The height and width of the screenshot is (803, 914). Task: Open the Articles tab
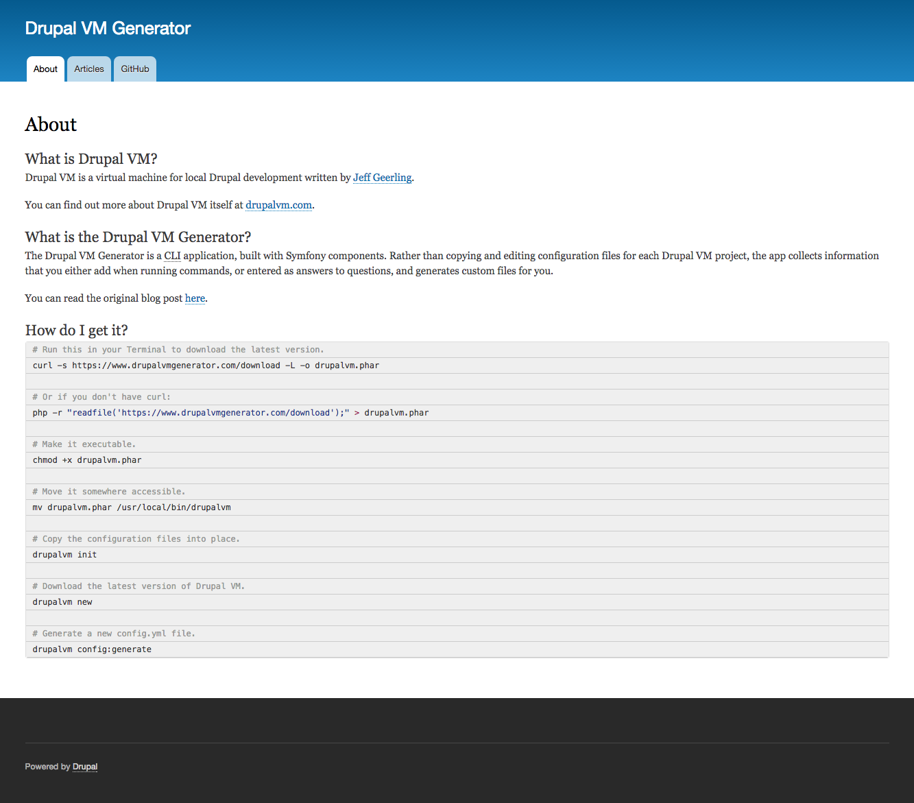click(89, 69)
